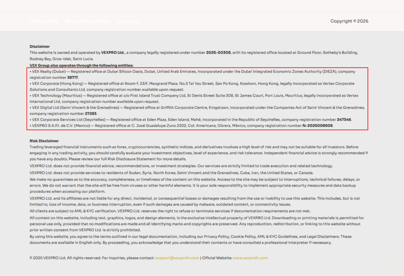404x276 pixels.
Task: Click the VEX Realty (Dubai) entity entry
Action: click(x=49, y=72)
